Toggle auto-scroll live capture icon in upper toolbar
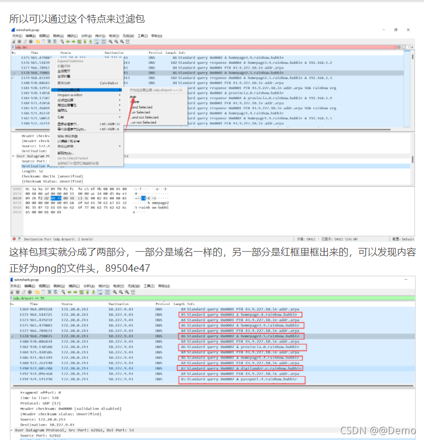The width and height of the screenshot is (424, 440). [96, 42]
